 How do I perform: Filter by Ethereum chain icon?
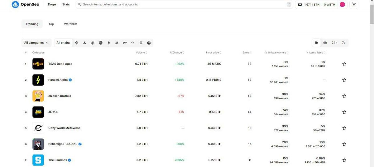[x=108, y=43]
